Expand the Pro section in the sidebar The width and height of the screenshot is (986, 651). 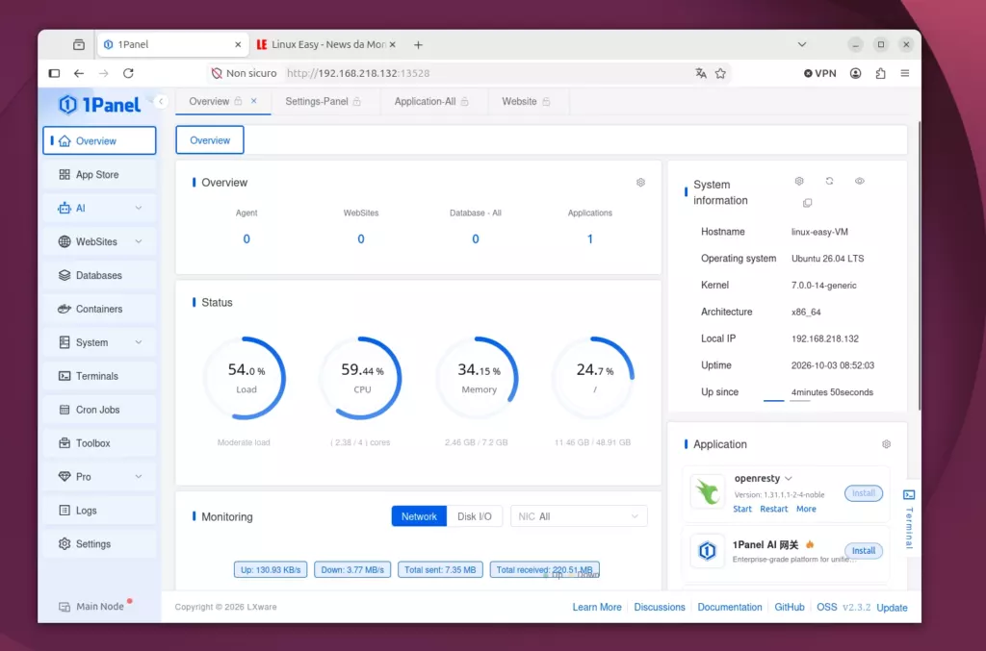click(x=139, y=477)
